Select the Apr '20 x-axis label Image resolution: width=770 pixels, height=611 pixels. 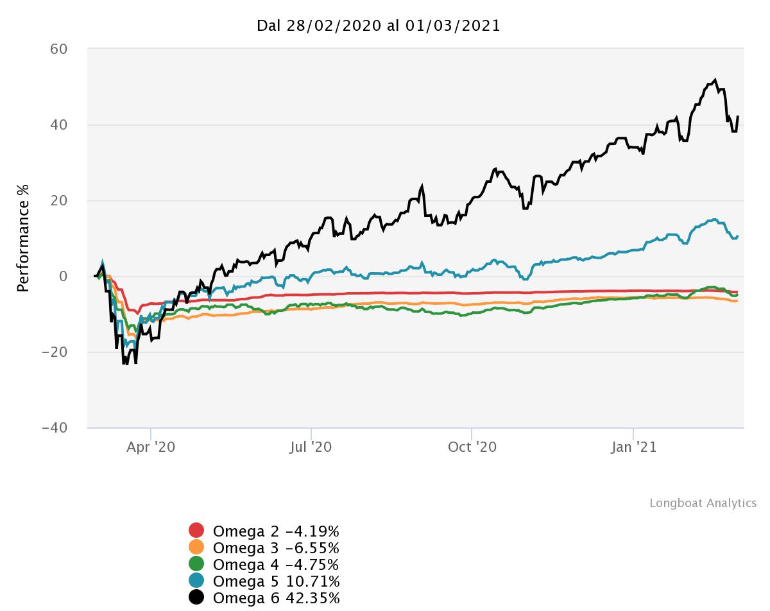[x=150, y=447]
